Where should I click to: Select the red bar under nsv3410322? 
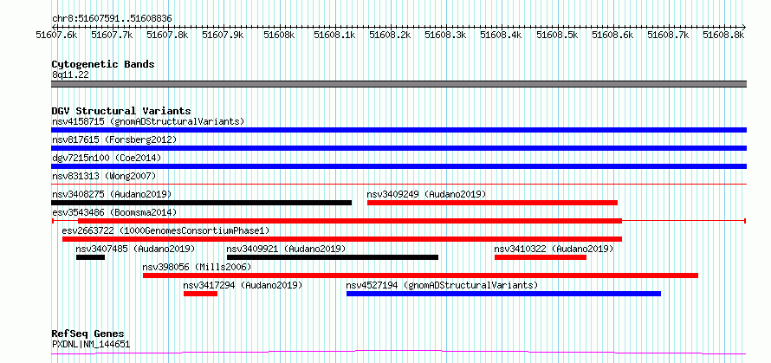541,257
